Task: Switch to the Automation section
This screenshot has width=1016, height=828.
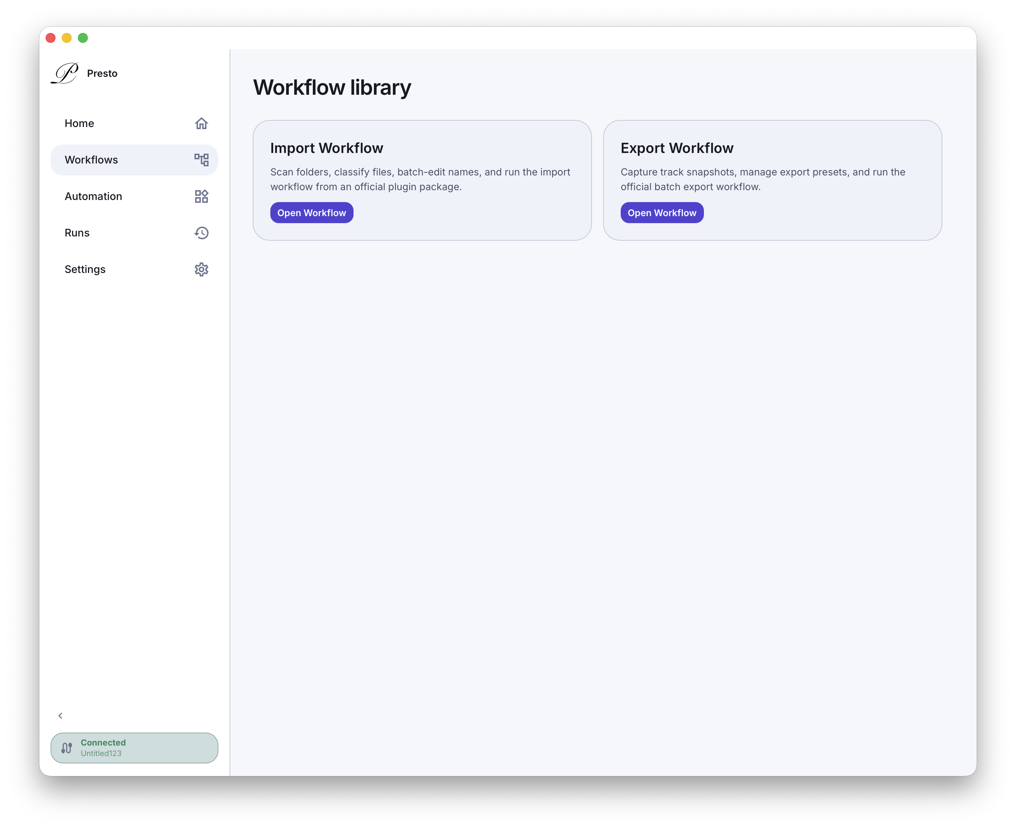Action: pyautogui.click(x=93, y=196)
